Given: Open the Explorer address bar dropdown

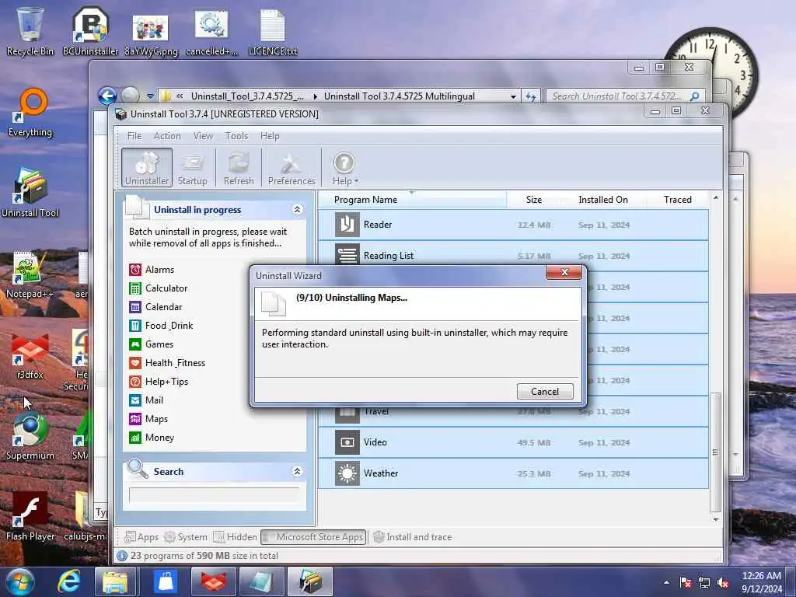Looking at the screenshot, I should tap(513, 96).
